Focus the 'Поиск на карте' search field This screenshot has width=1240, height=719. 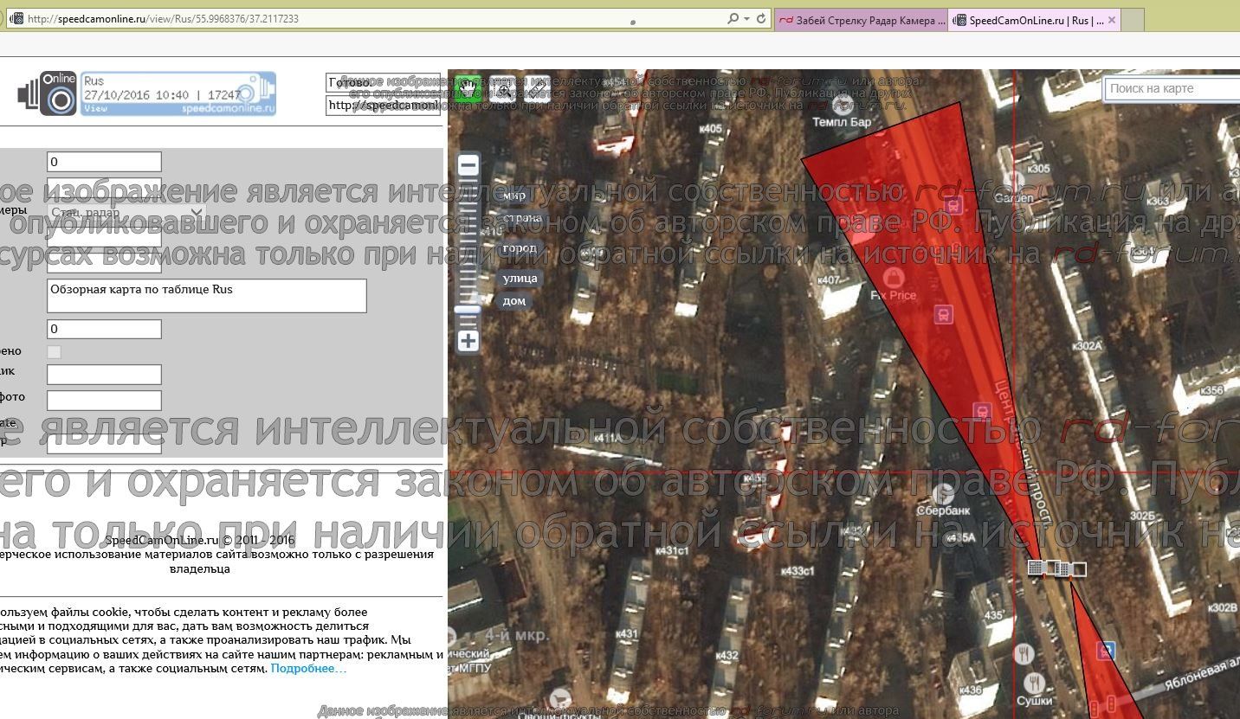click(1172, 88)
